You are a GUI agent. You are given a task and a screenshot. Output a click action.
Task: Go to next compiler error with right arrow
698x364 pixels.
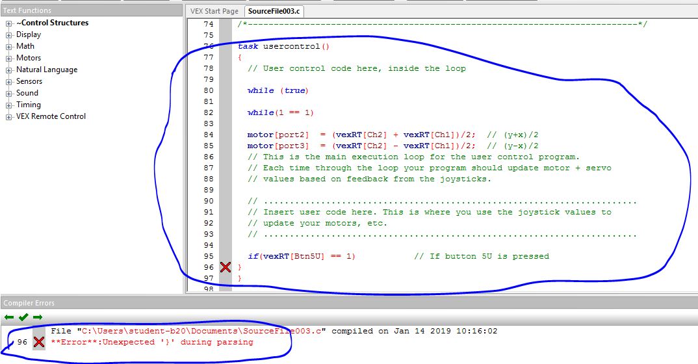(x=38, y=317)
